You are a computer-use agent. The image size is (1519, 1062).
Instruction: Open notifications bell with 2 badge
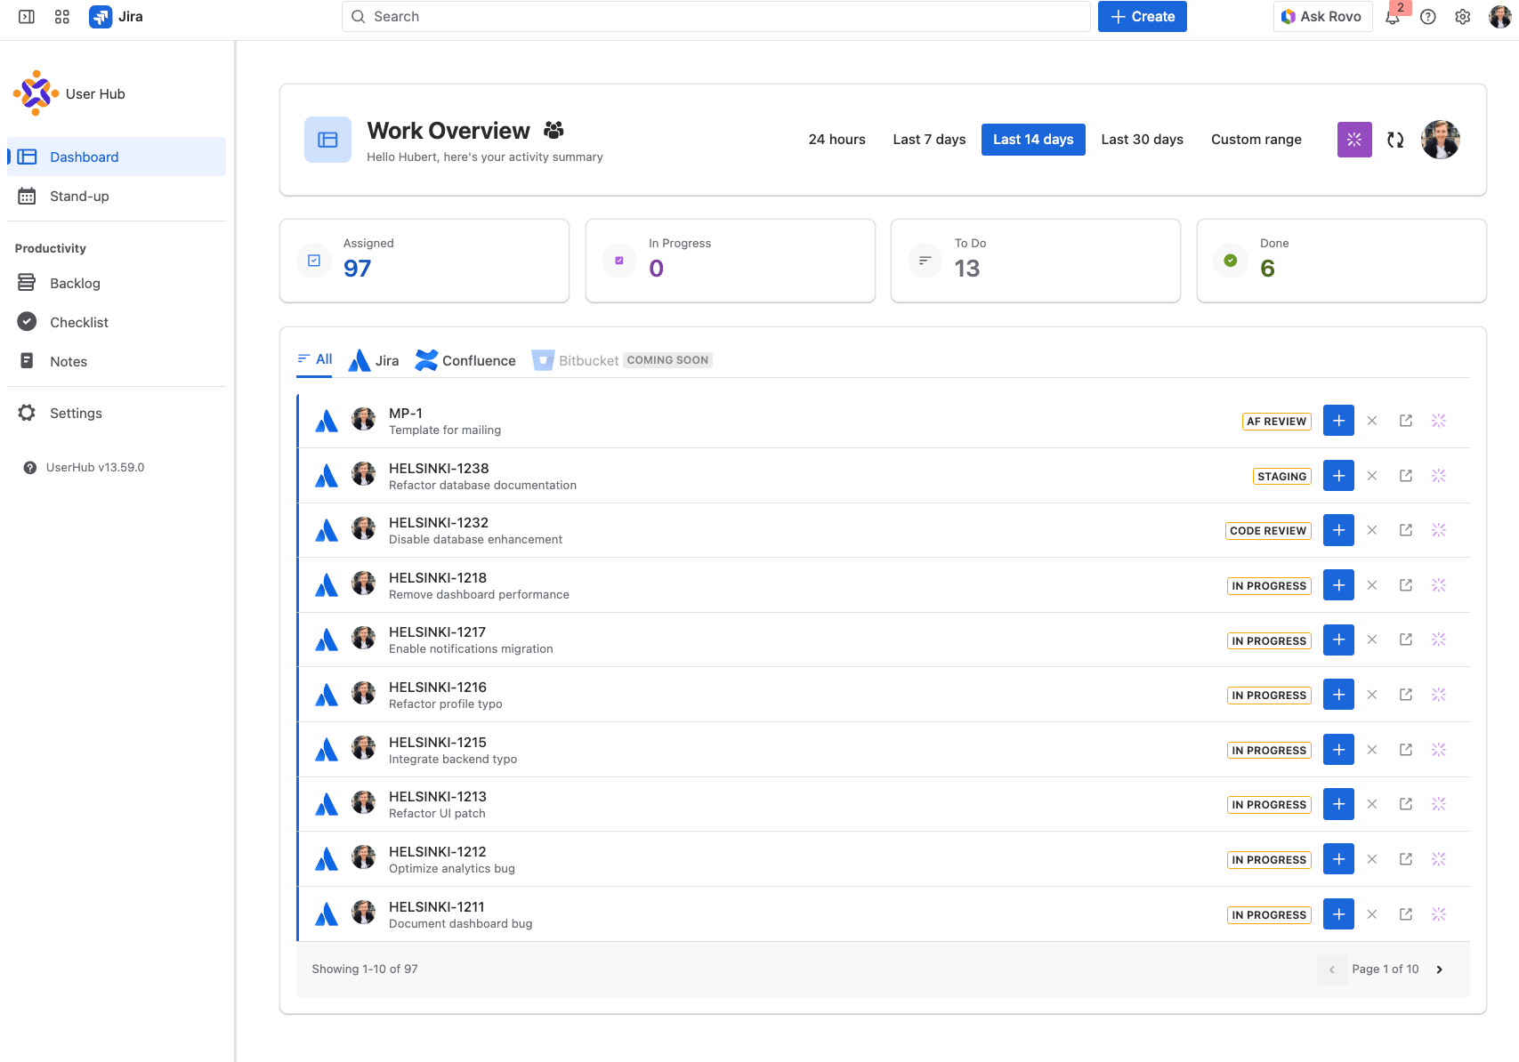[x=1394, y=17]
